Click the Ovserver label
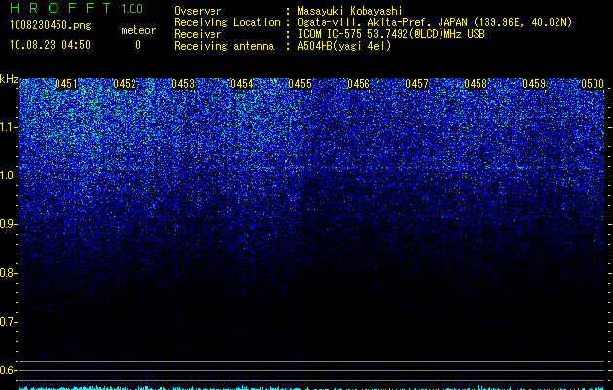 [x=198, y=11]
